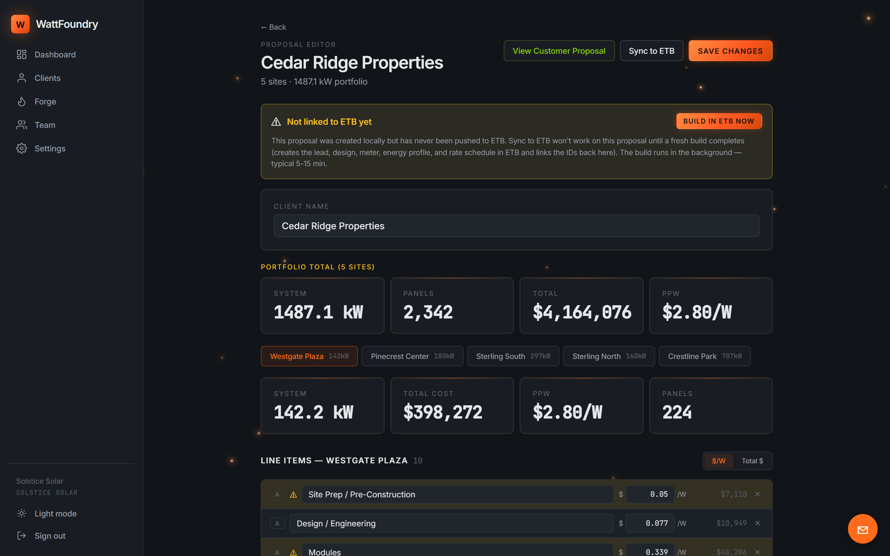The height and width of the screenshot is (556, 890).
Task: Edit the 0.077 $/W price field
Action: click(650, 523)
